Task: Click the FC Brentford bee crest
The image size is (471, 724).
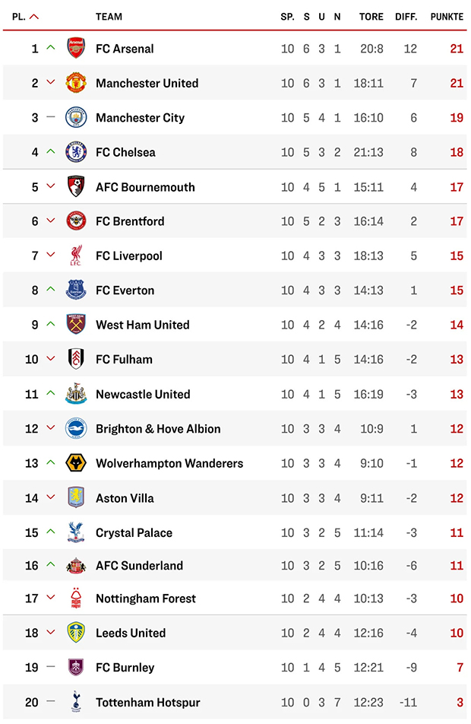Action: click(76, 221)
